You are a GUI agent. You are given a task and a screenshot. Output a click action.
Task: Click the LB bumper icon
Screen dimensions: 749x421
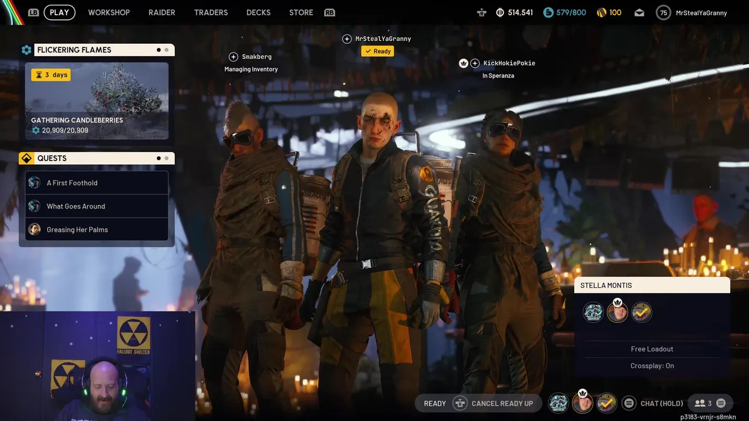point(33,12)
